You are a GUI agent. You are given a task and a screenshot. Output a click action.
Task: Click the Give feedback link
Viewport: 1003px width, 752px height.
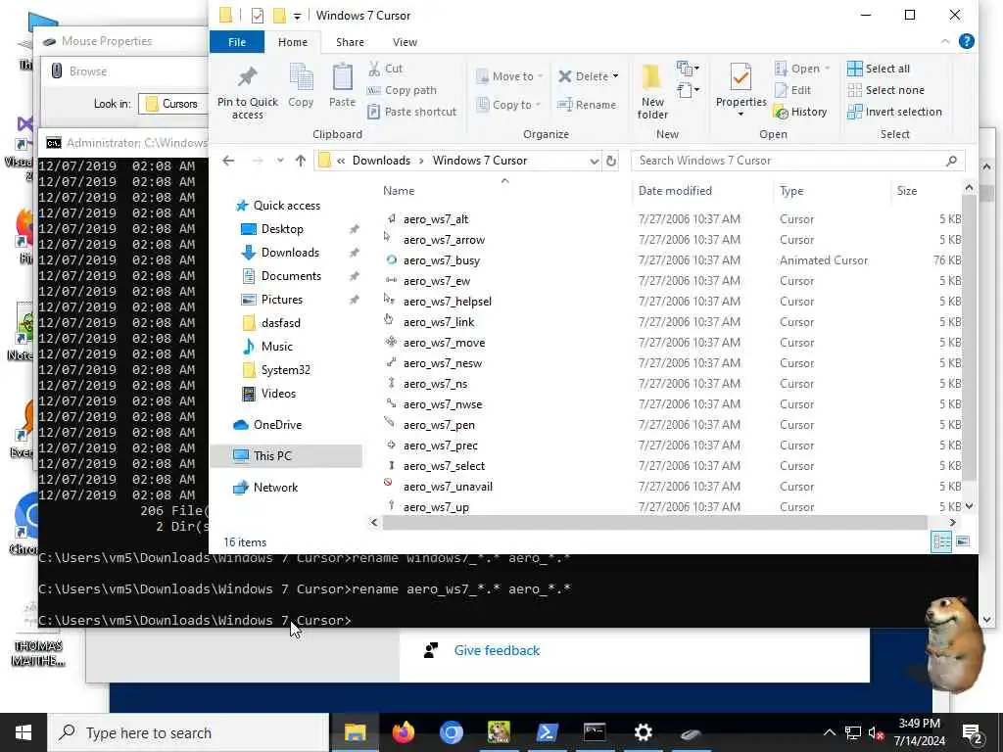pyautogui.click(x=497, y=650)
